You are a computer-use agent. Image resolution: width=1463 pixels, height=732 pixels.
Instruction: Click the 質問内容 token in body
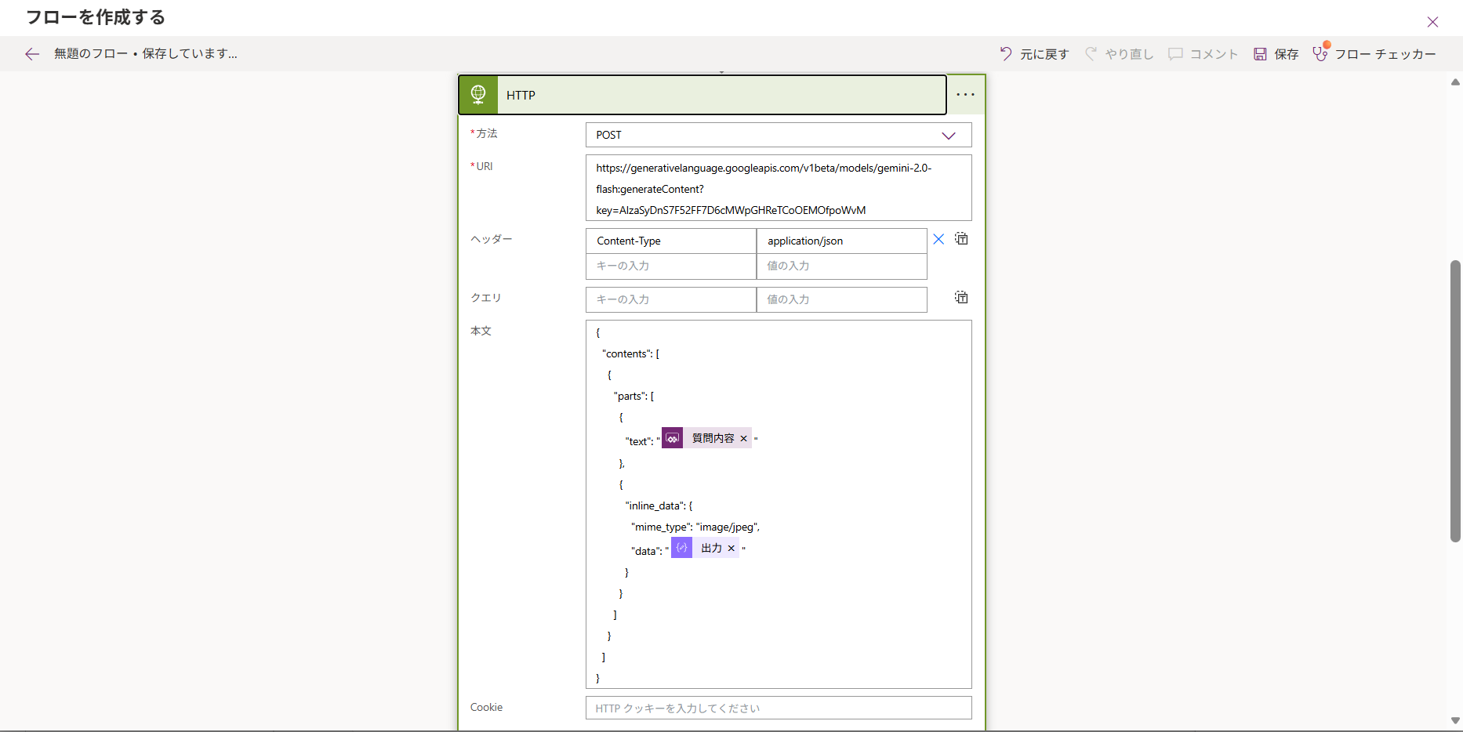[706, 438]
